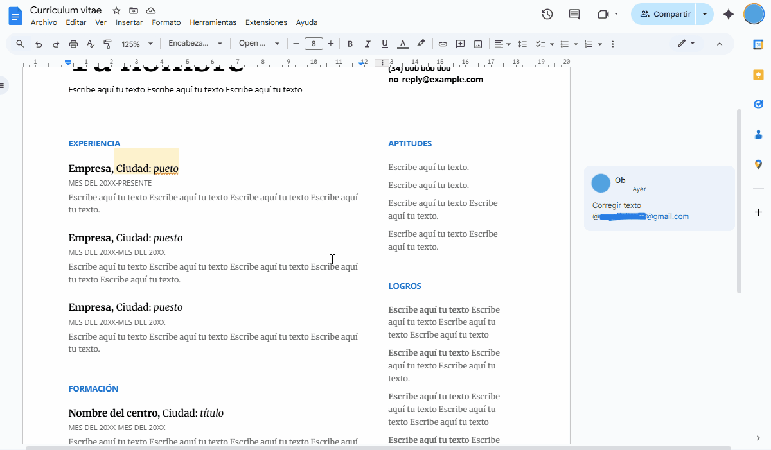This screenshot has width=771, height=450.
Task: Open the 125% zoom dropdown
Action: [x=137, y=44]
